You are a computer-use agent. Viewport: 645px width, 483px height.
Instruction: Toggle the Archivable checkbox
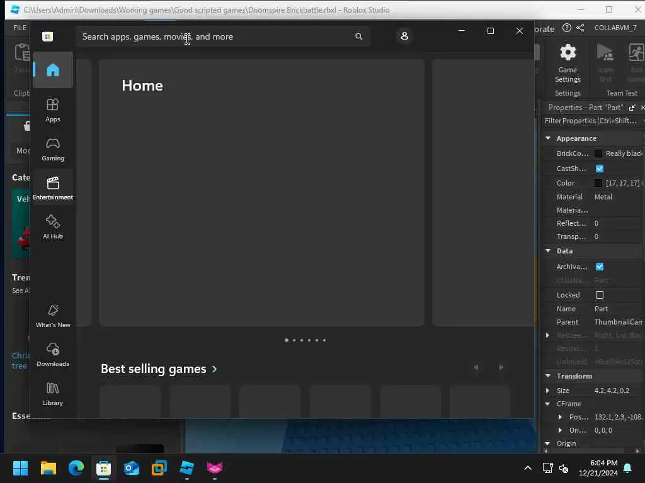pyautogui.click(x=600, y=267)
